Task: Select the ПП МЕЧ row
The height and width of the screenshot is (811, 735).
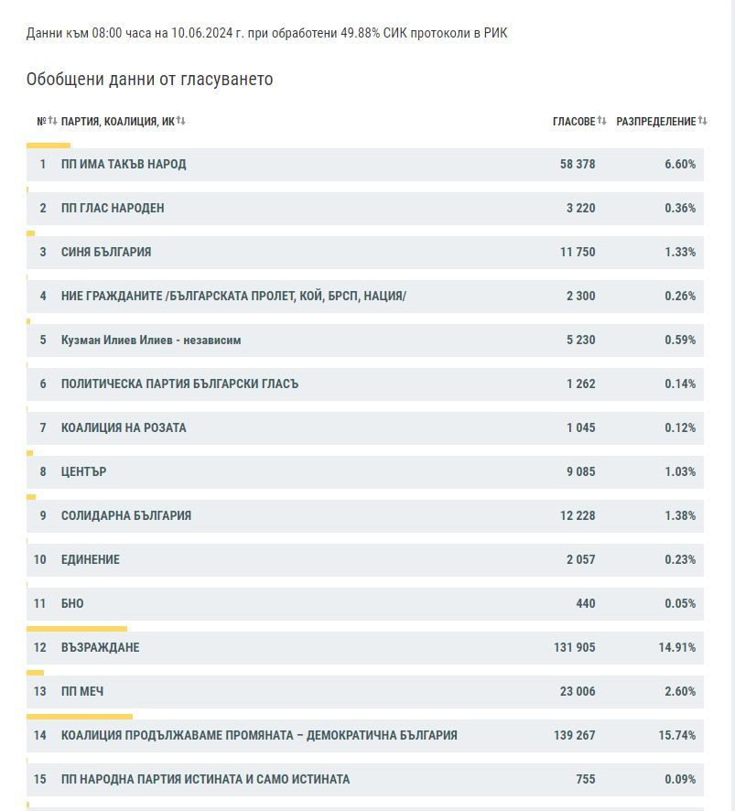Action: pyautogui.click(x=365, y=691)
